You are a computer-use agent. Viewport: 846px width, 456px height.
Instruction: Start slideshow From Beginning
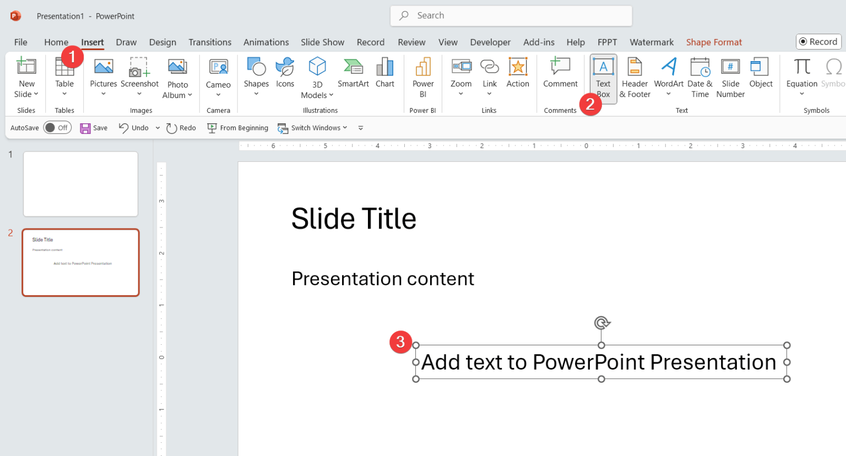[237, 127]
